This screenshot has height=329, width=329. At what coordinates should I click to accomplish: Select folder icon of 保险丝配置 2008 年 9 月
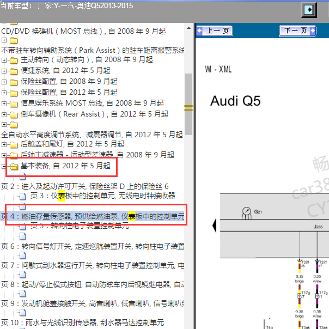[x=14, y=82]
